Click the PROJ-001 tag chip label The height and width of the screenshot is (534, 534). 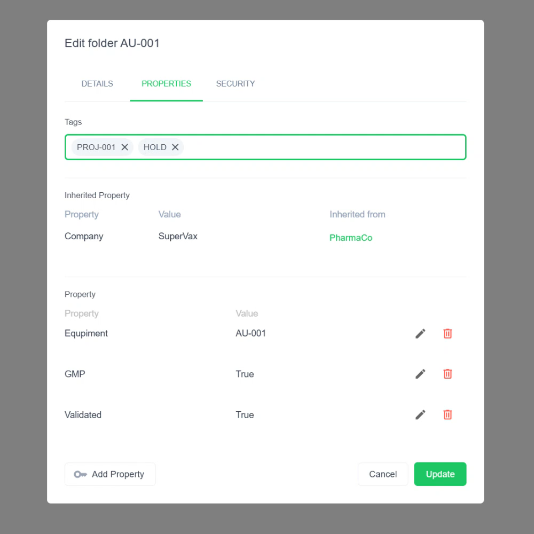pyautogui.click(x=96, y=147)
